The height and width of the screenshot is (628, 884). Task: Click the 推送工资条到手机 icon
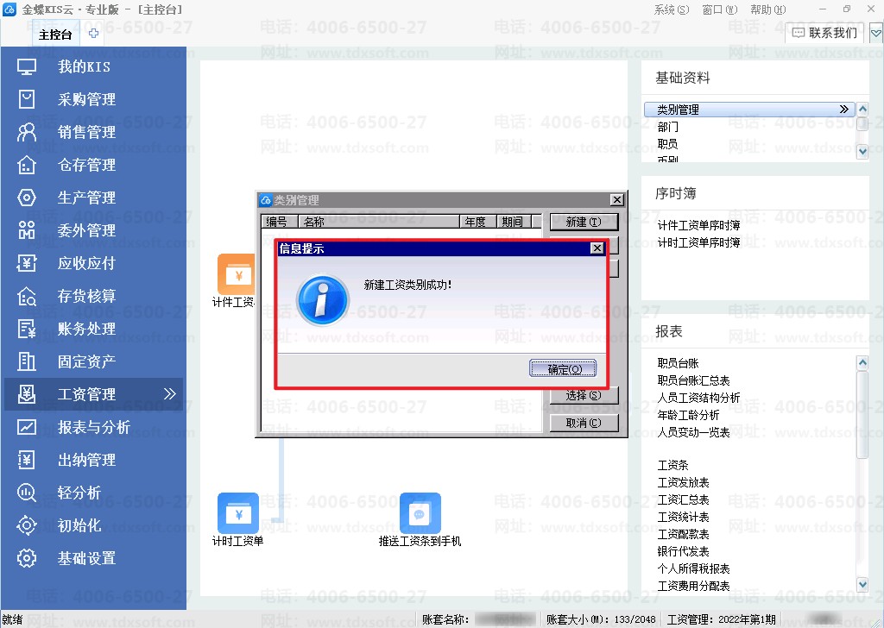click(x=420, y=513)
